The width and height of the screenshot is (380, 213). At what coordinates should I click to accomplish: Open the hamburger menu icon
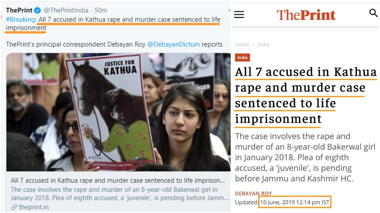pos(239,14)
